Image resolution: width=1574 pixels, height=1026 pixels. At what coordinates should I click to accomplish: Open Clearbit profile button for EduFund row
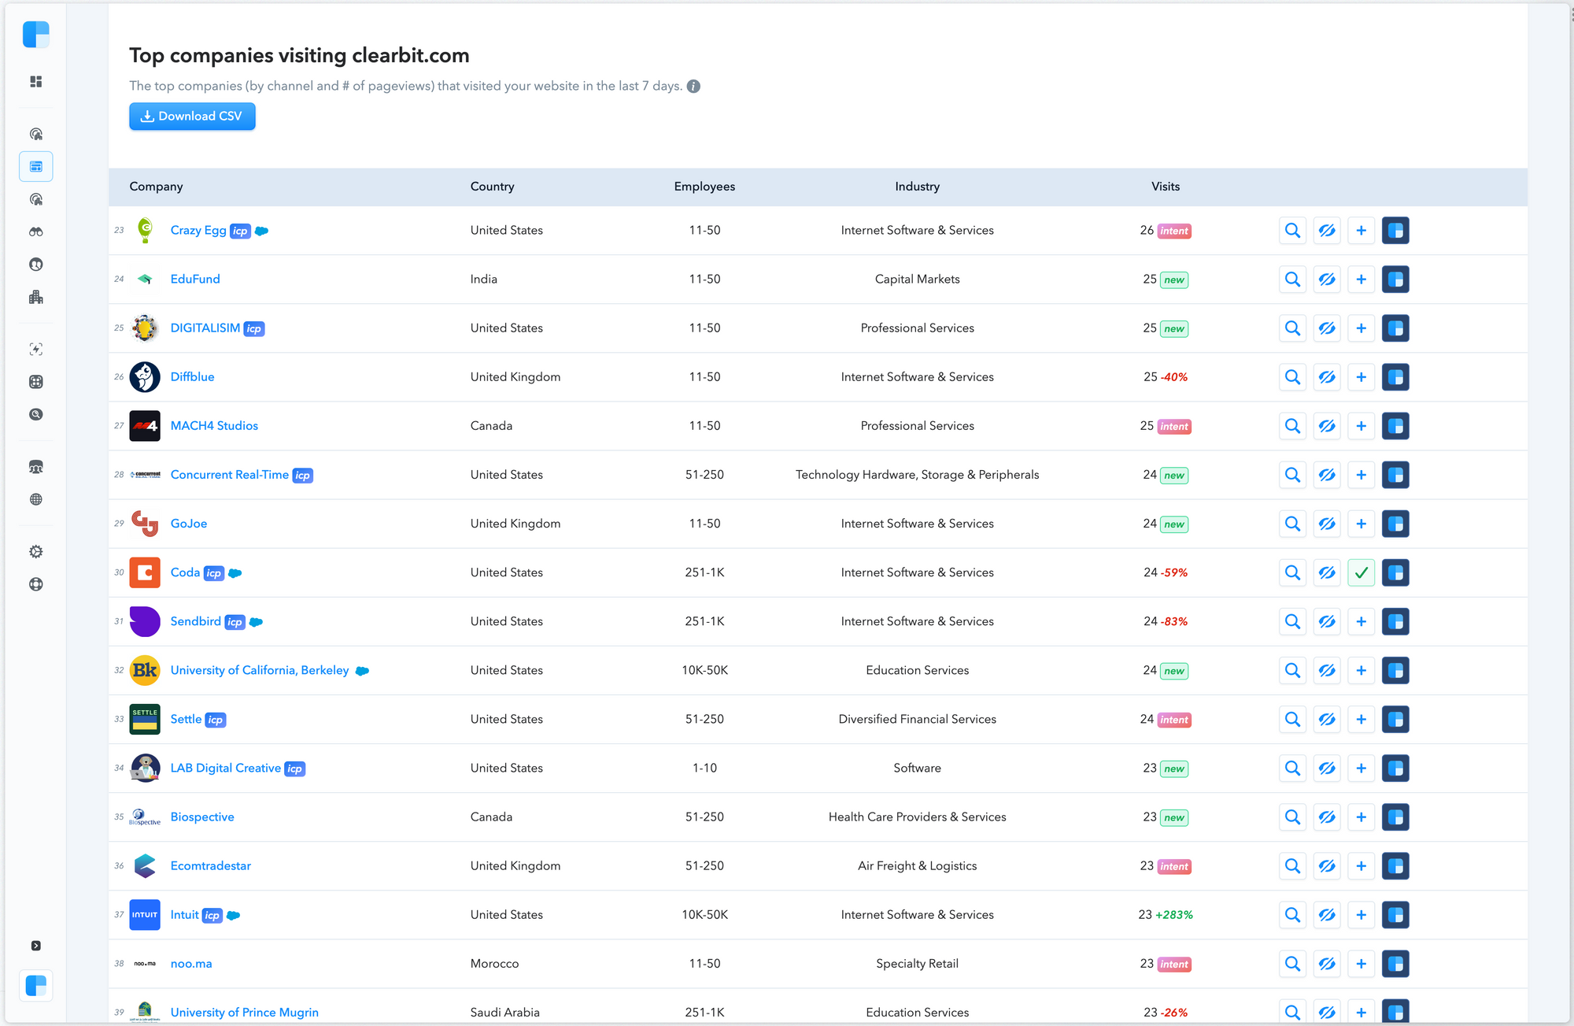1395,280
